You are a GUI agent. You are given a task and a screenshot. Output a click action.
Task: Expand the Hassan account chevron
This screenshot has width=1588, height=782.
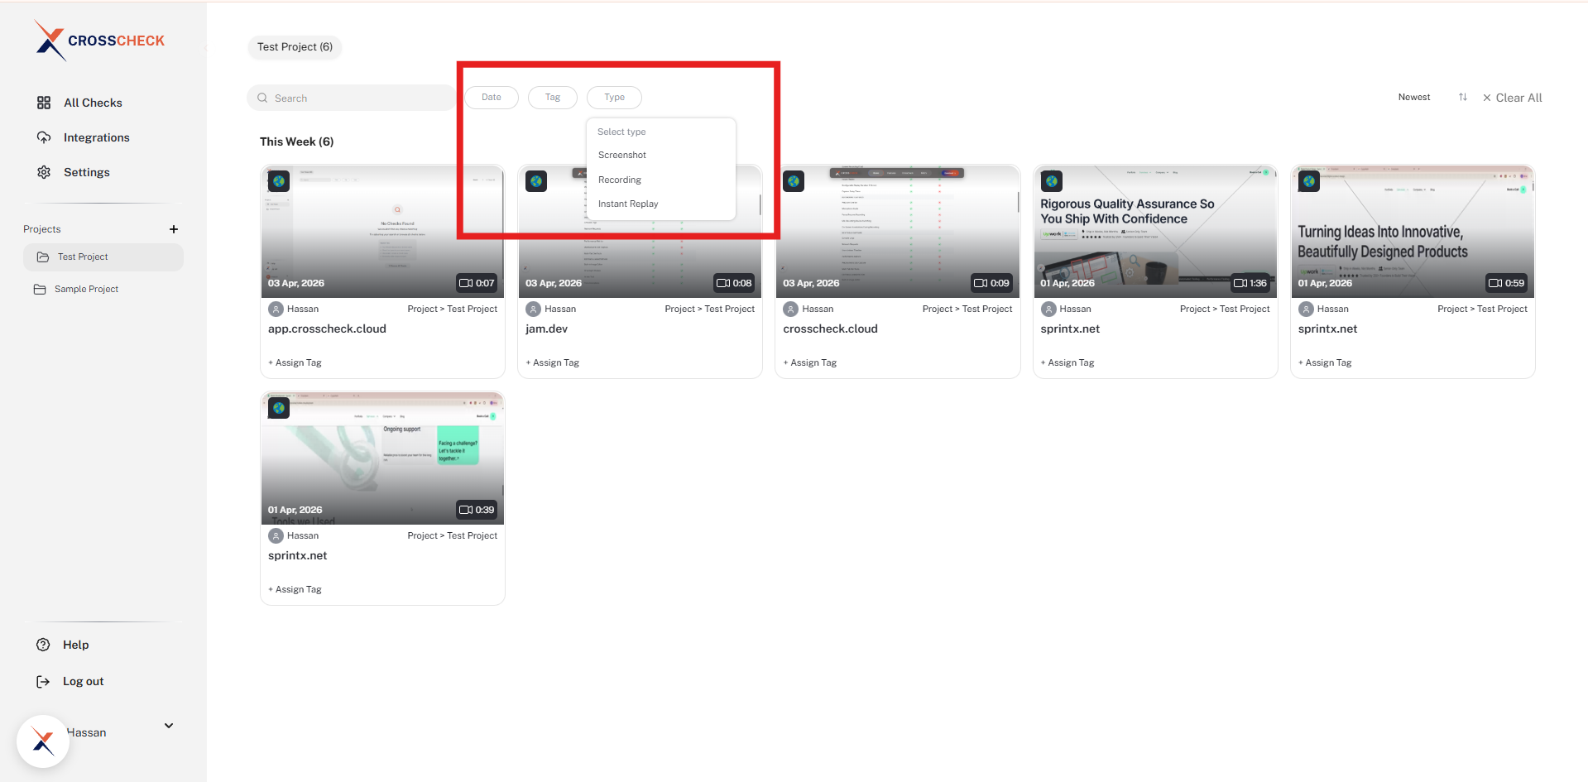click(168, 726)
